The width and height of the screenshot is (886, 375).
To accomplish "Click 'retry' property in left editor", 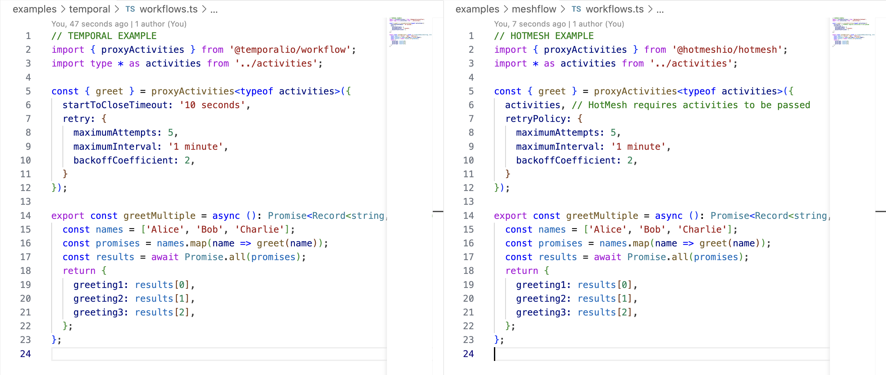I will [76, 119].
